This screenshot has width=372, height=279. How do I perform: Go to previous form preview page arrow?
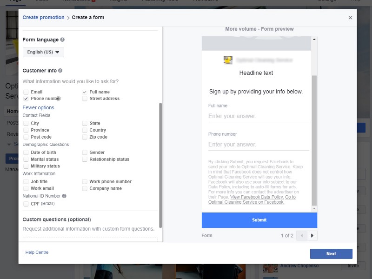[302, 236]
